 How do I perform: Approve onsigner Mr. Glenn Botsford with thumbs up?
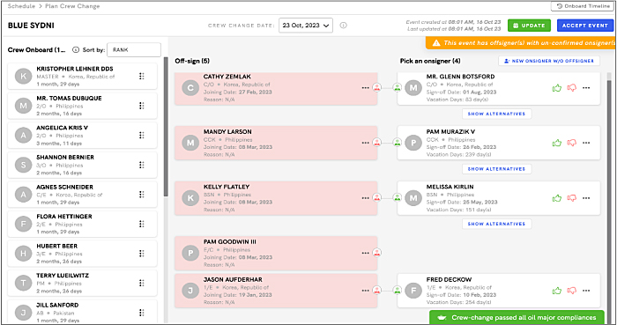tap(557, 88)
